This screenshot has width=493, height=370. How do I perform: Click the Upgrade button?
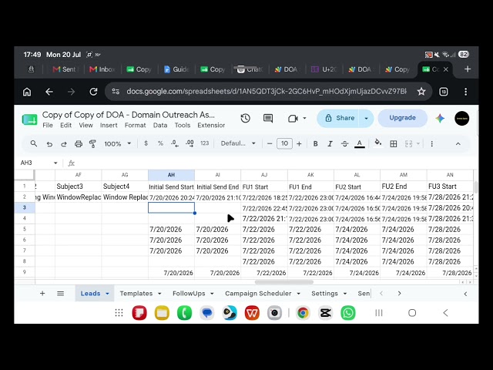coord(402,118)
